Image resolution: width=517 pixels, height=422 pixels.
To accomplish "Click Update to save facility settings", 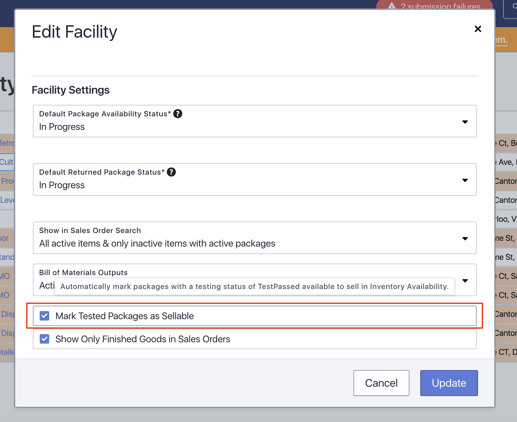I will pyautogui.click(x=449, y=383).
